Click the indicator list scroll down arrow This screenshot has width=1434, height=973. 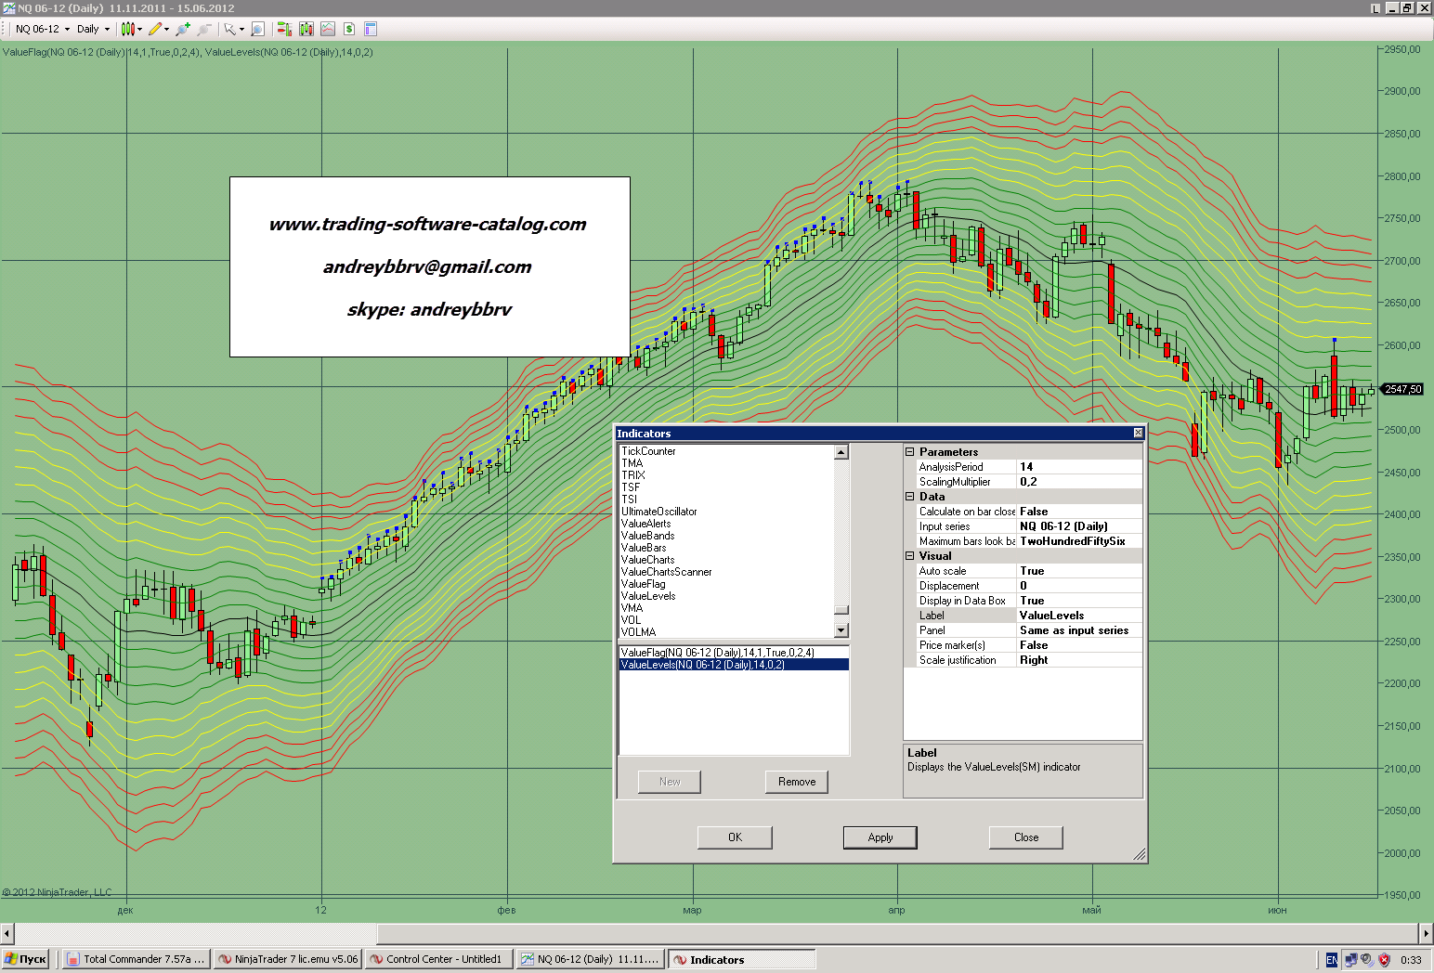click(x=841, y=630)
